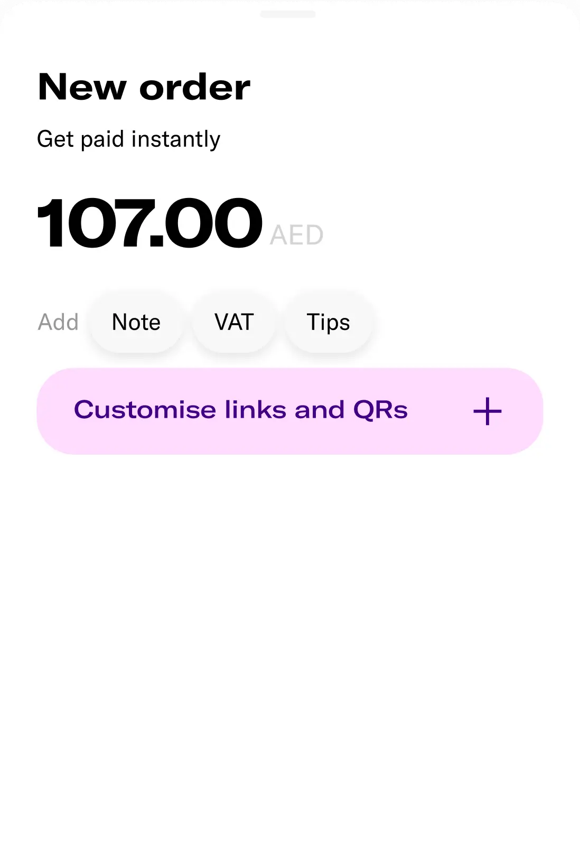
Task: Tap the AED currency label
Action: click(x=296, y=235)
